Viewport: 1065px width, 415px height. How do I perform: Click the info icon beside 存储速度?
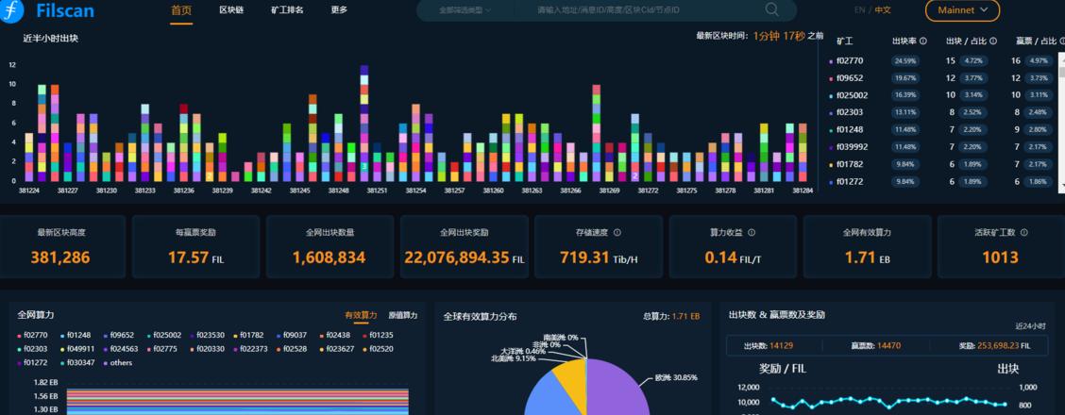click(x=617, y=233)
